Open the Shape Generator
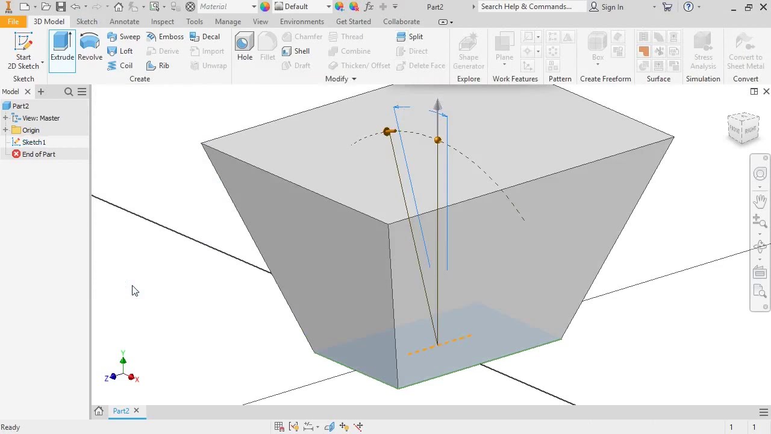 coord(469,51)
